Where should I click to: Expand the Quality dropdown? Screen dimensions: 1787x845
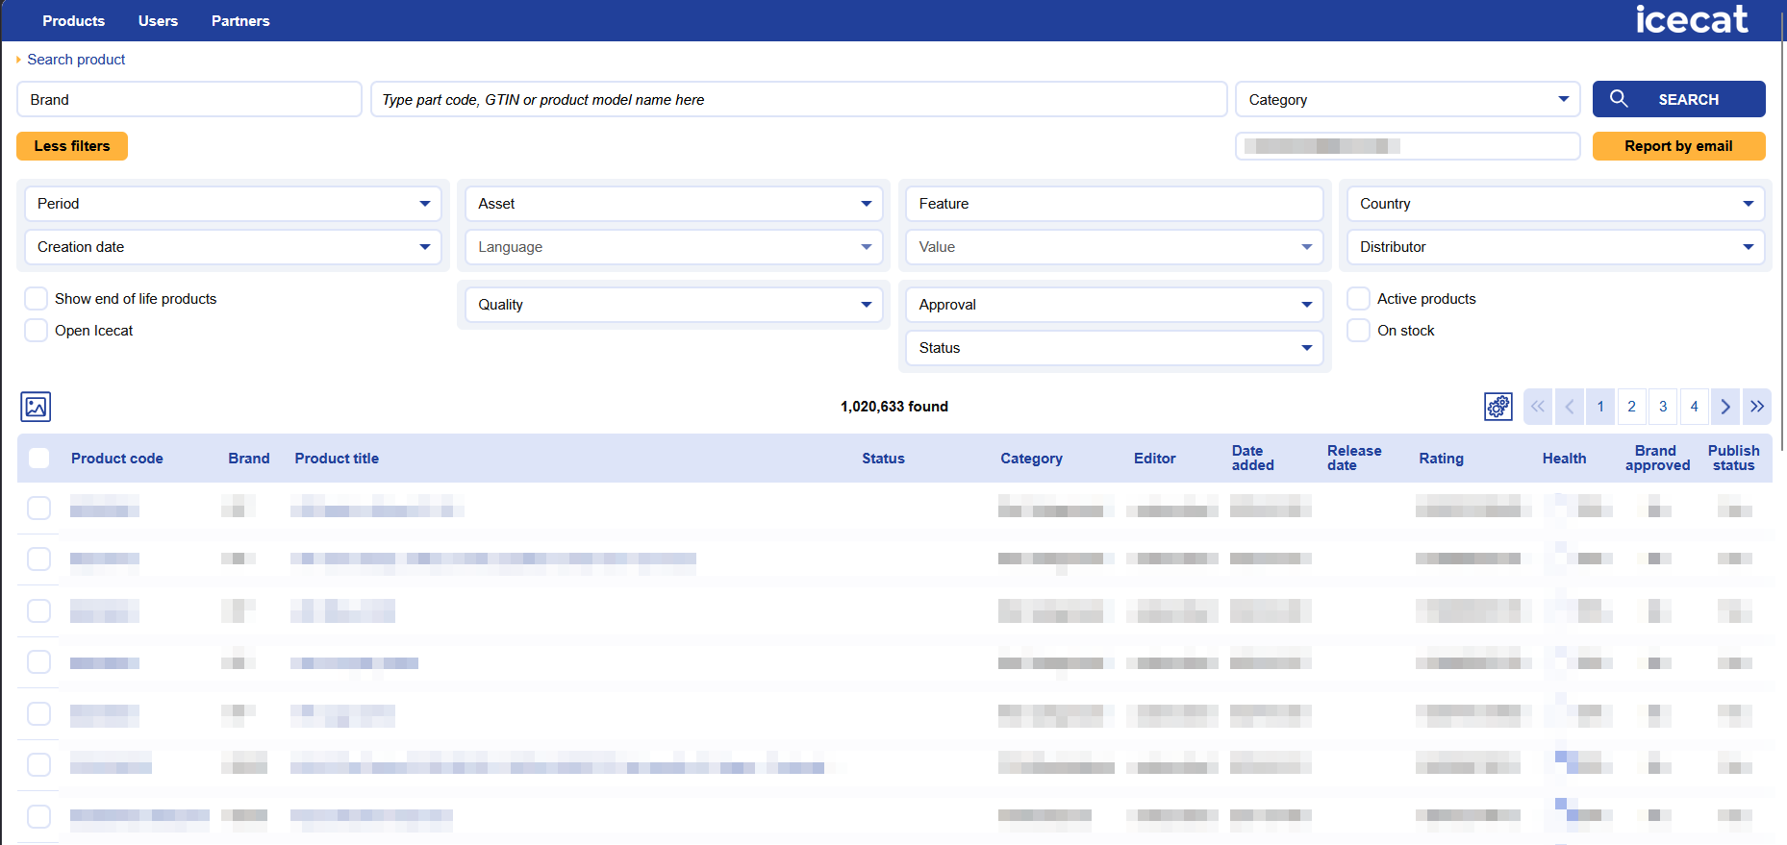(673, 305)
